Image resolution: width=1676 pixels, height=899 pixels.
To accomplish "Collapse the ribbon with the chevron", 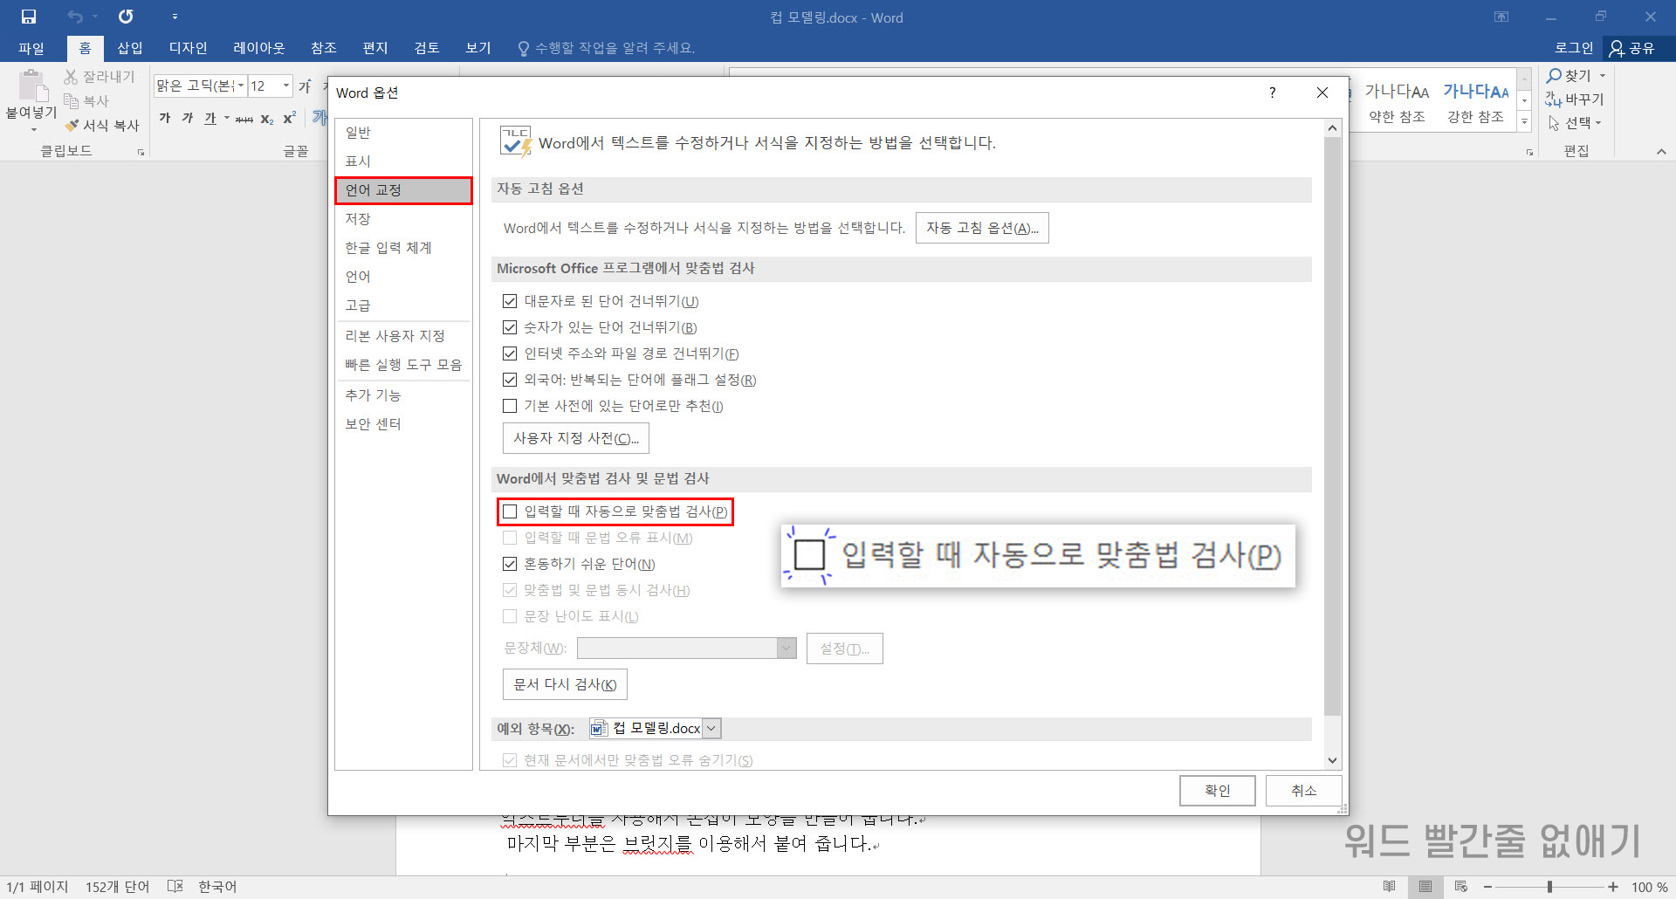I will [1661, 152].
